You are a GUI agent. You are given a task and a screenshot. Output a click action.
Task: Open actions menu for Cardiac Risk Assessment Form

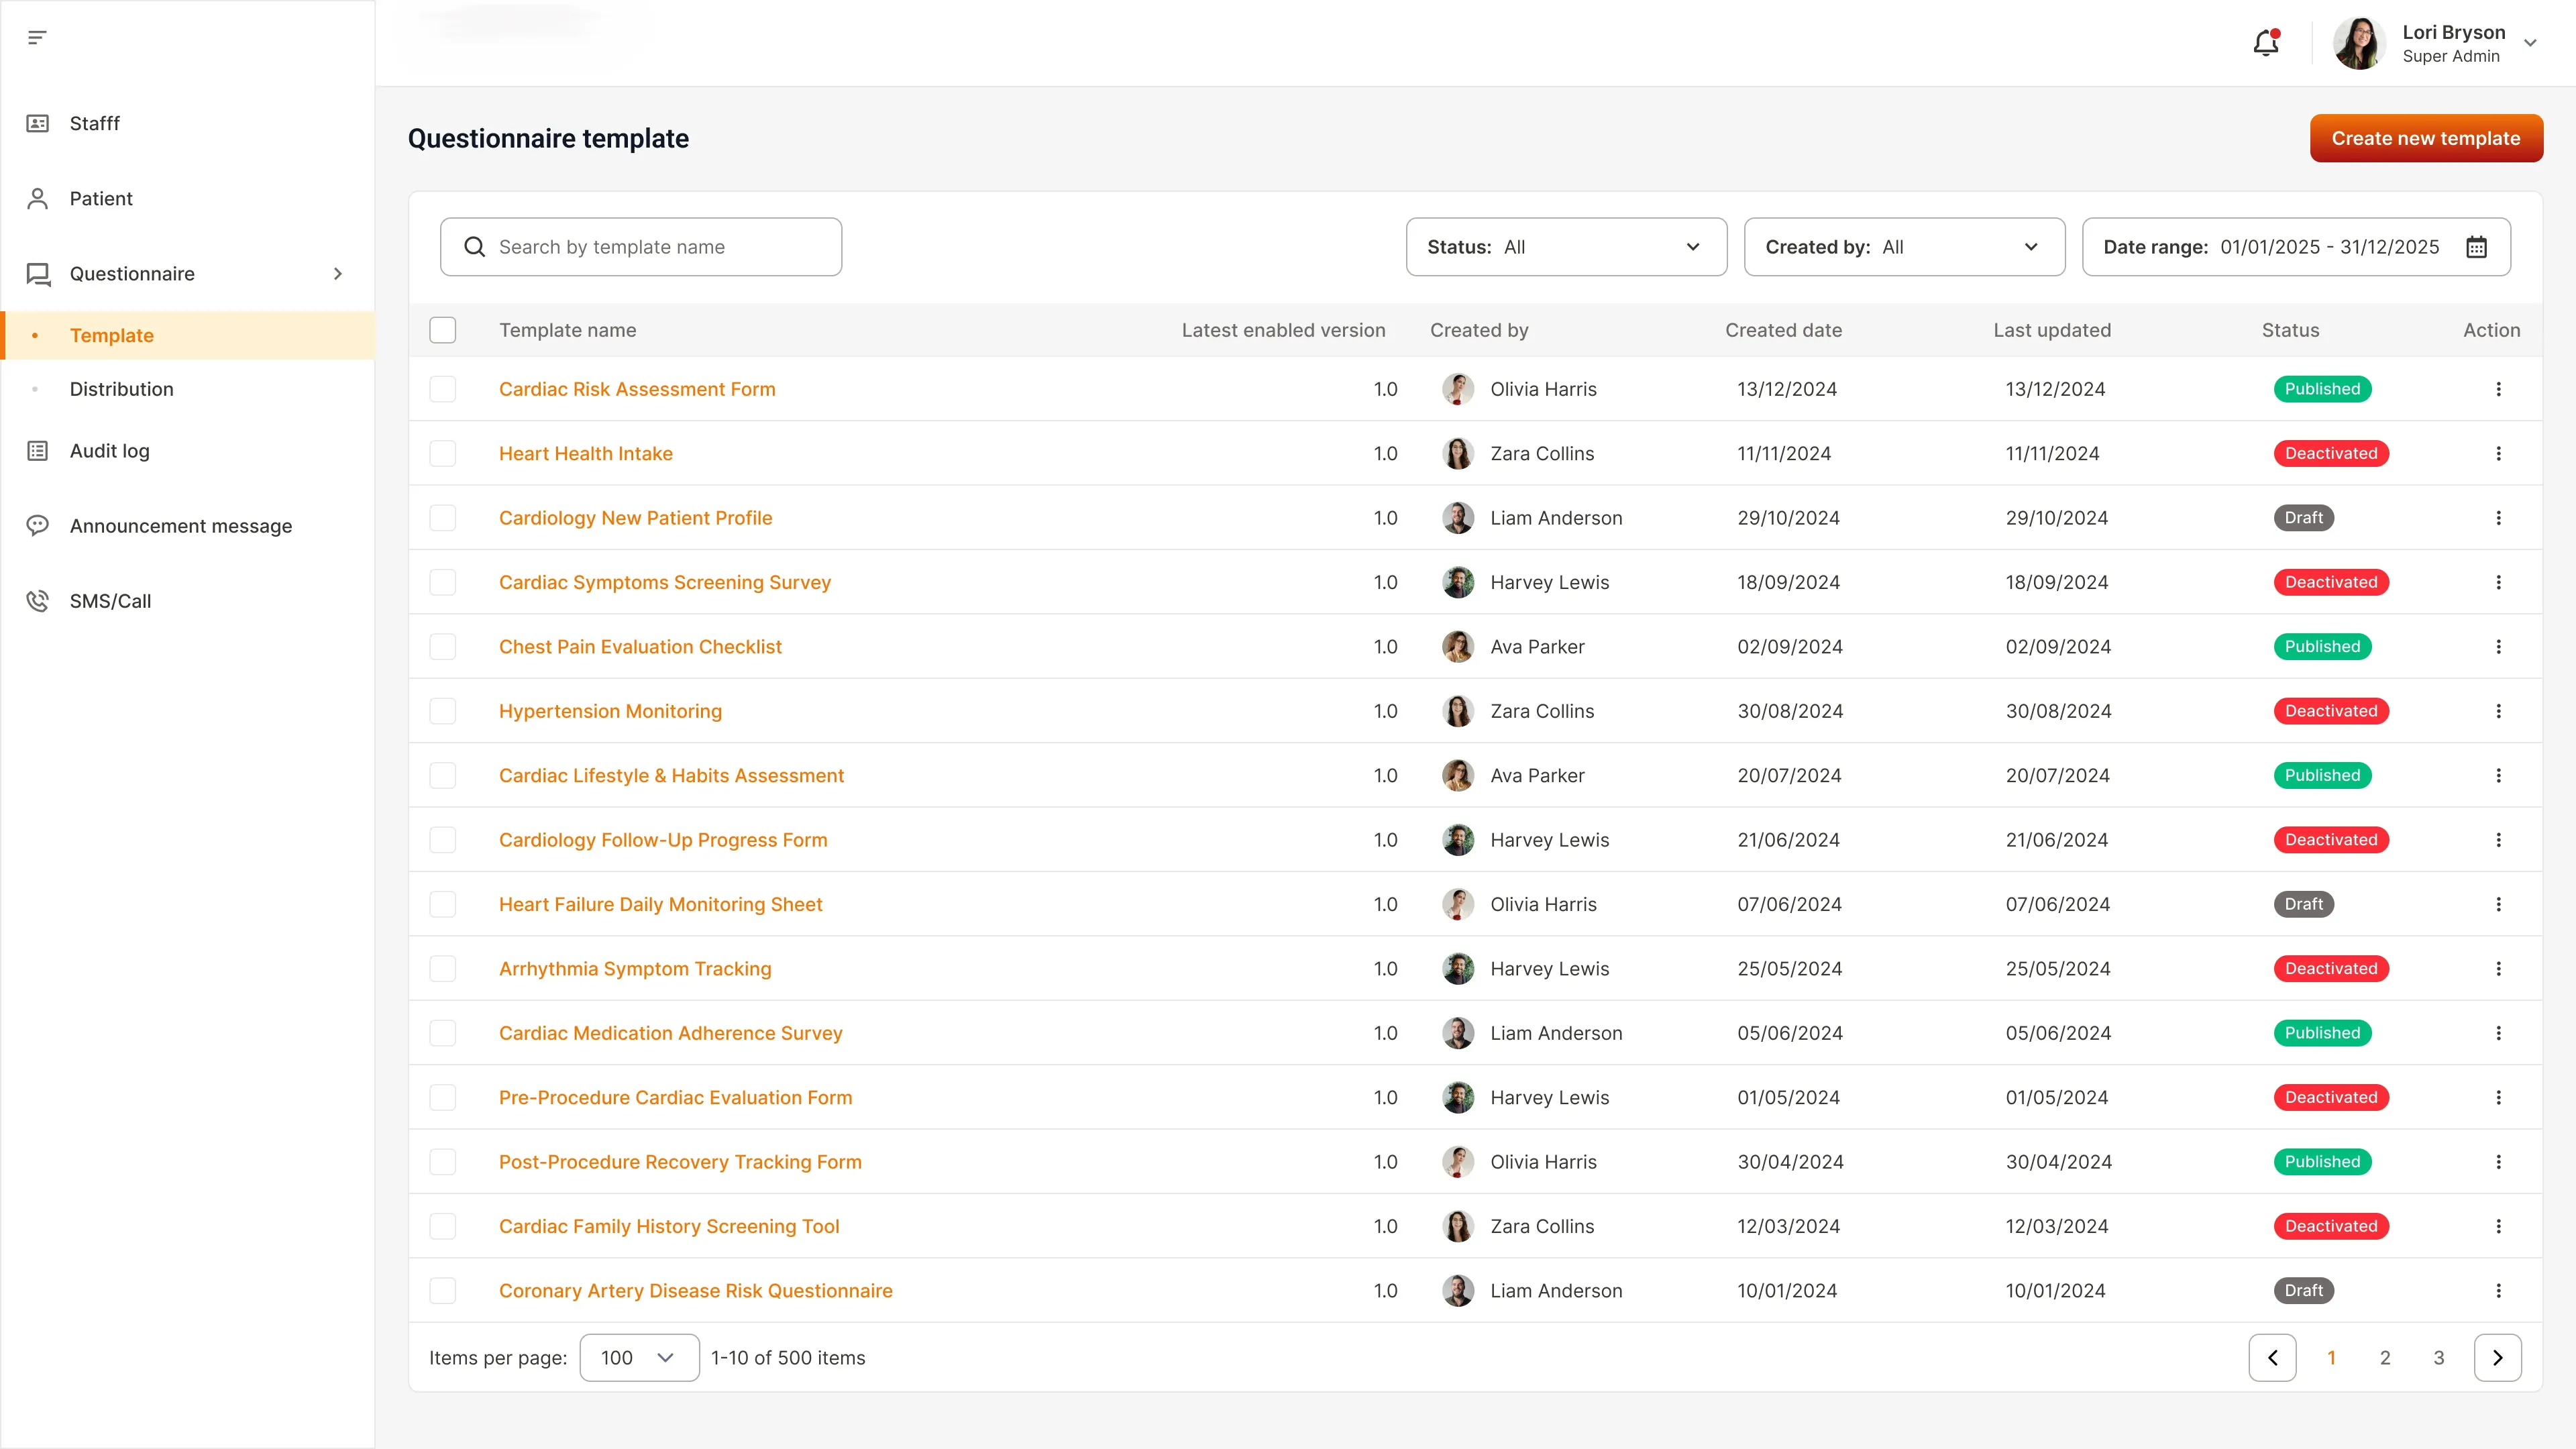pos(2498,389)
